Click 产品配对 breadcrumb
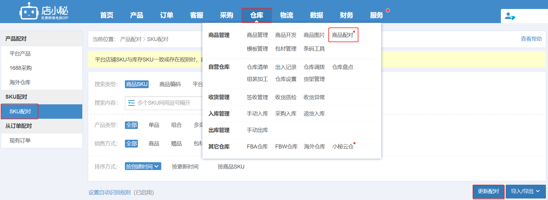Viewport: 548px width, 200px height. point(131,39)
